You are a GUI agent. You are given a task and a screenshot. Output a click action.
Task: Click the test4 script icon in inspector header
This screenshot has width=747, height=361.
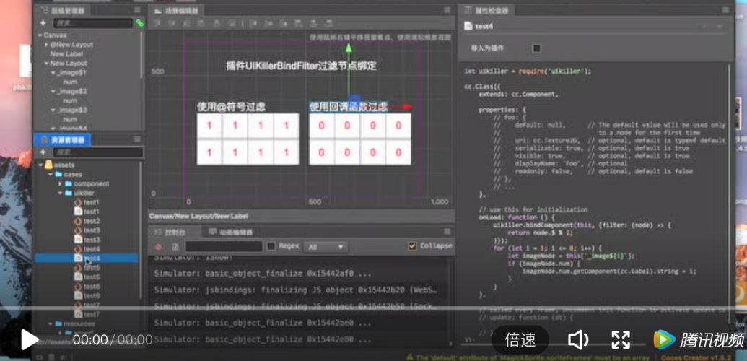[x=468, y=26]
